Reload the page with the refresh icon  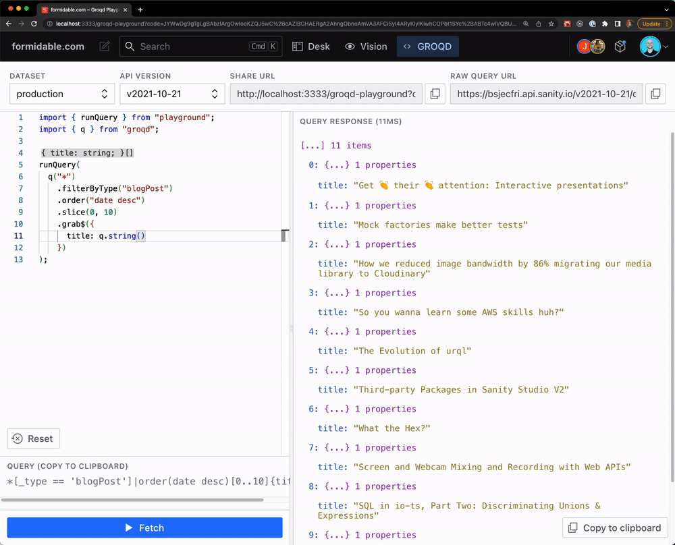coord(34,24)
